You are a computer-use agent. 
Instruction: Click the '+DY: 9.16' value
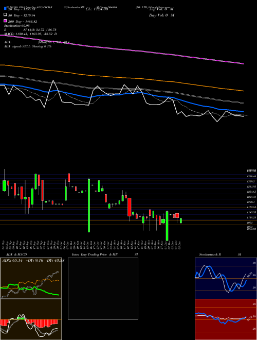click(34, 261)
